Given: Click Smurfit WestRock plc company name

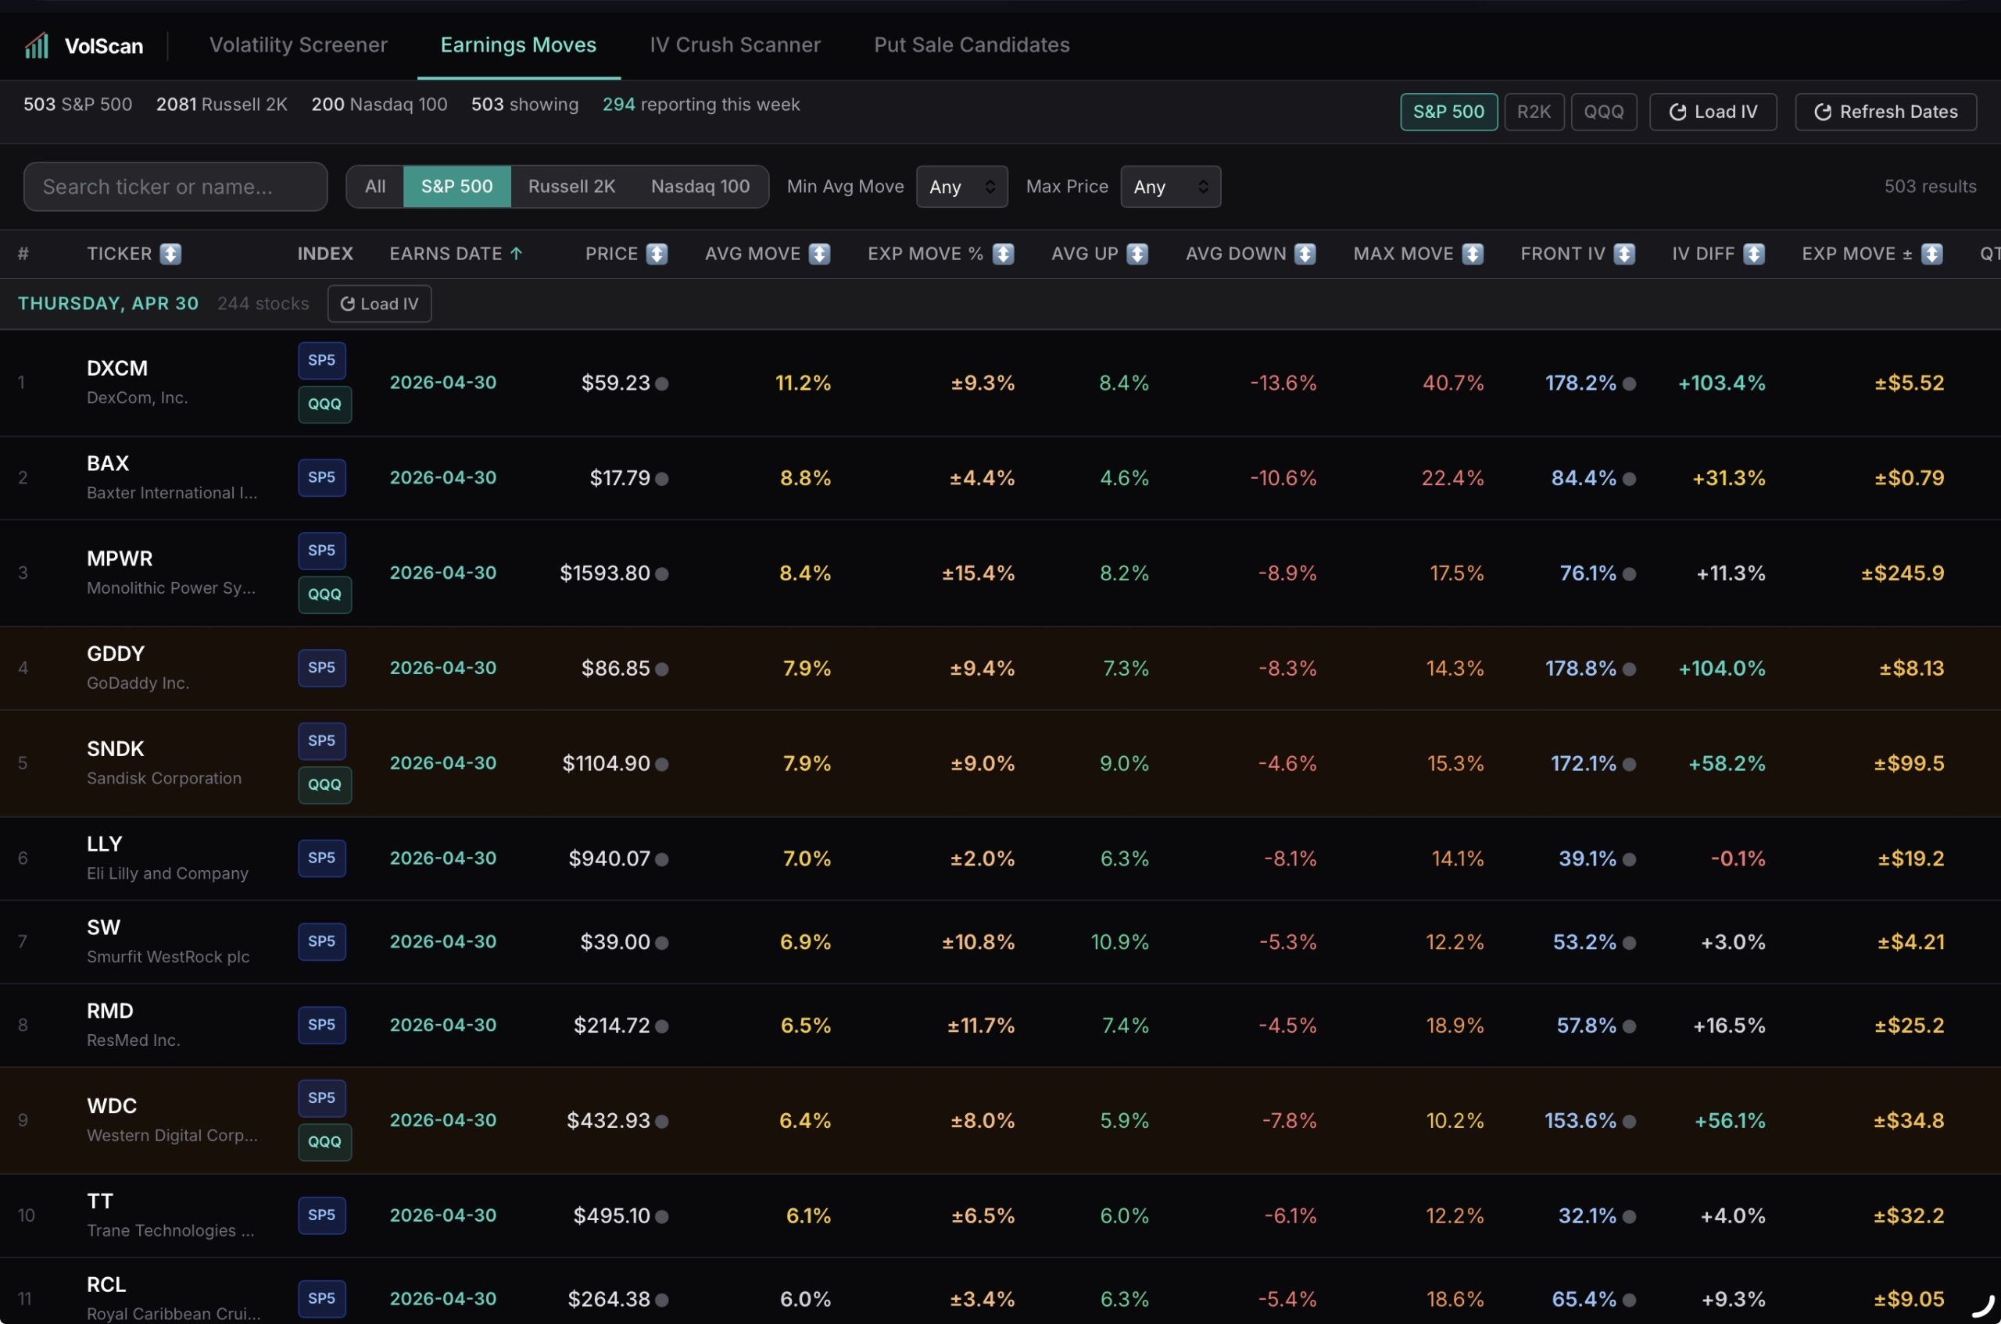Looking at the screenshot, I should coord(168,958).
